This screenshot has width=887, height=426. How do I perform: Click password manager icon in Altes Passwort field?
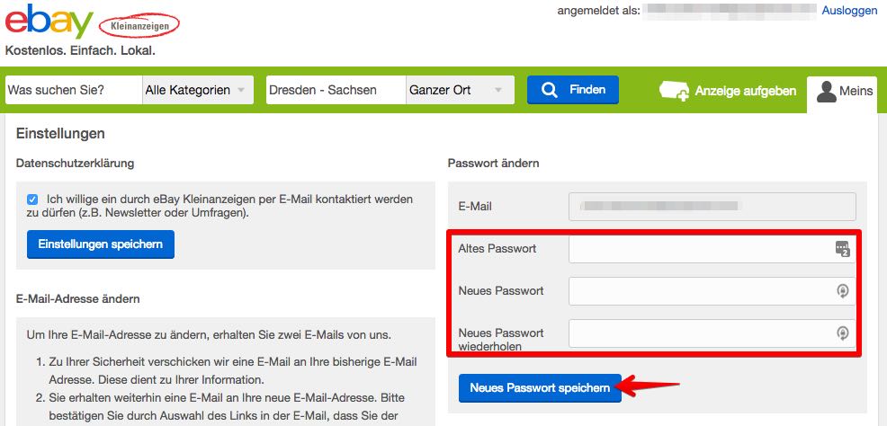coord(843,249)
